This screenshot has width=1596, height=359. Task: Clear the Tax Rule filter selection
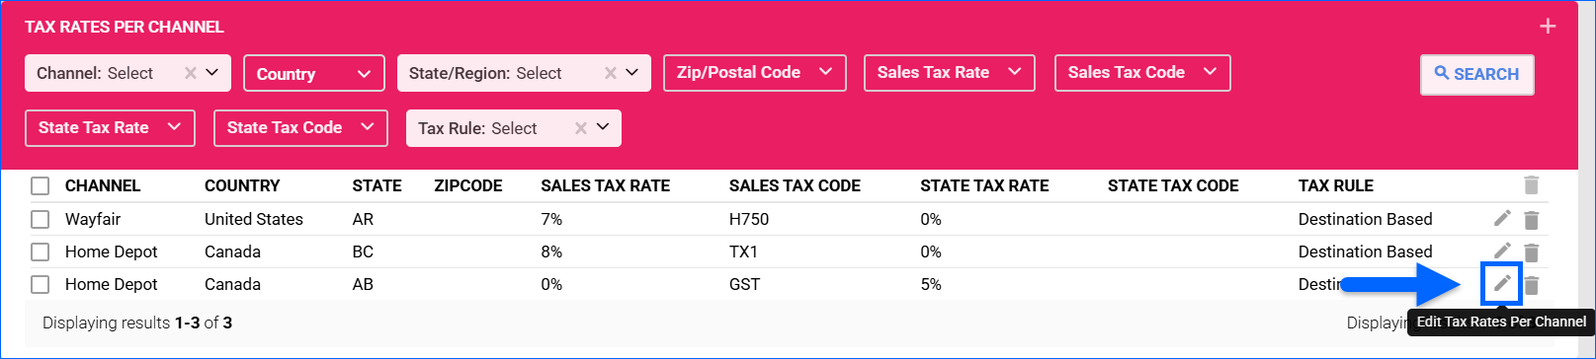tap(581, 128)
